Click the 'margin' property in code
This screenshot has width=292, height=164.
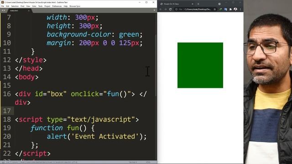pos(59,43)
